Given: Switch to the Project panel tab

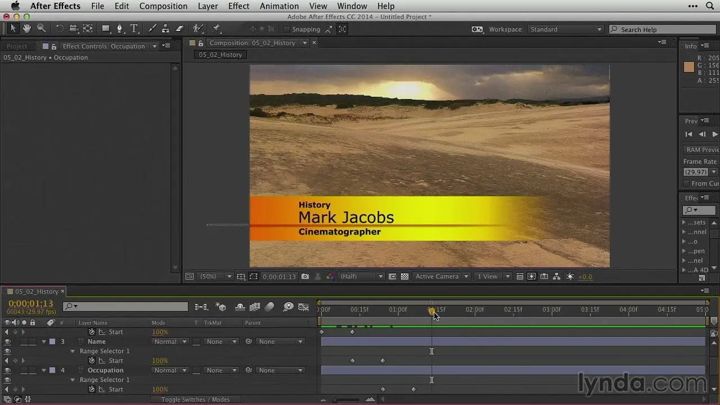Looking at the screenshot, I should [x=17, y=46].
